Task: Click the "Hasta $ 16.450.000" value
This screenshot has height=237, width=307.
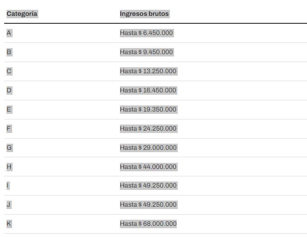Action: (148, 91)
